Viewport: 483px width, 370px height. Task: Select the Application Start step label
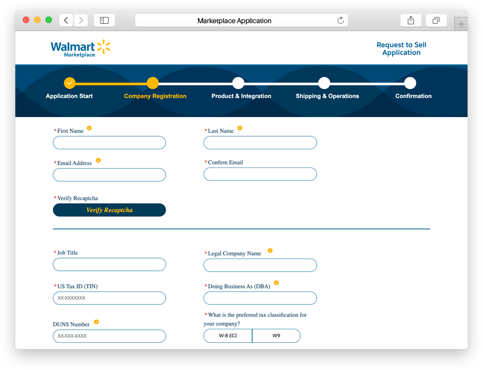[x=70, y=96]
